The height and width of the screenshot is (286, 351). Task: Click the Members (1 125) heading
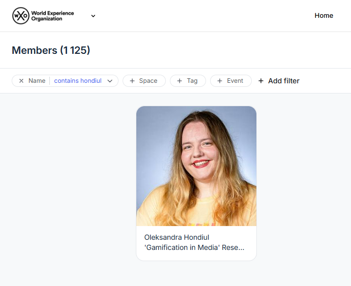[x=51, y=50]
